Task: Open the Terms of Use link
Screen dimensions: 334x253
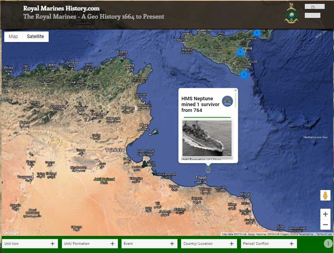Action: pos(324,234)
